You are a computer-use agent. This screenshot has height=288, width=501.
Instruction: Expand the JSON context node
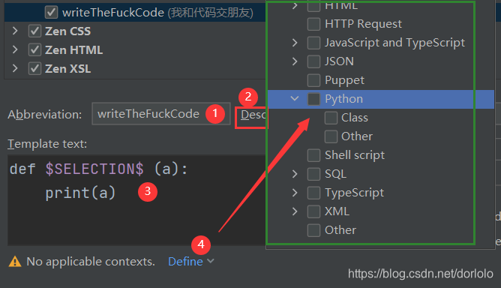tap(295, 61)
